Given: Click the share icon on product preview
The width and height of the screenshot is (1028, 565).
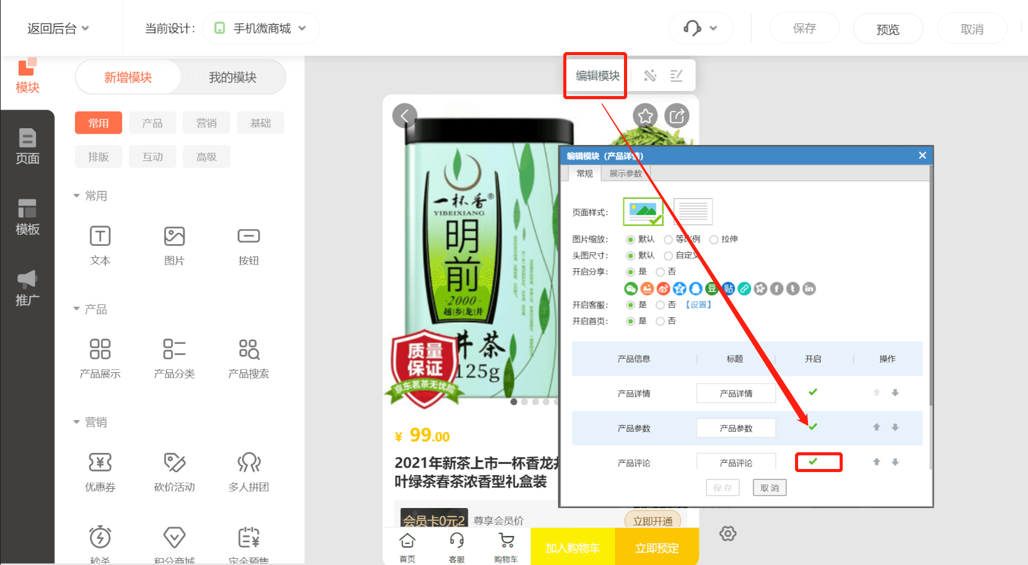Looking at the screenshot, I should point(677,115).
